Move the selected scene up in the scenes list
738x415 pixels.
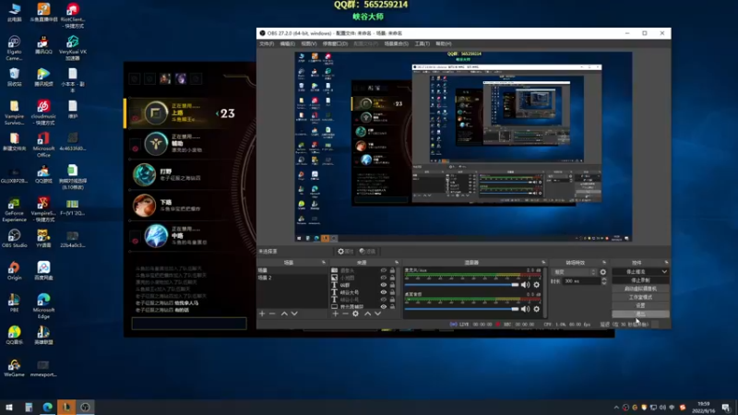[284, 314]
